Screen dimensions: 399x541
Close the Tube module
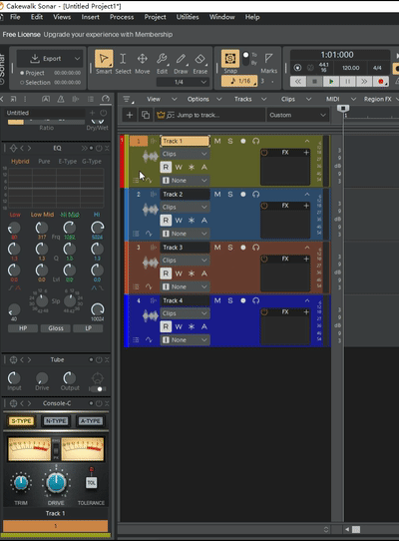click(x=107, y=360)
